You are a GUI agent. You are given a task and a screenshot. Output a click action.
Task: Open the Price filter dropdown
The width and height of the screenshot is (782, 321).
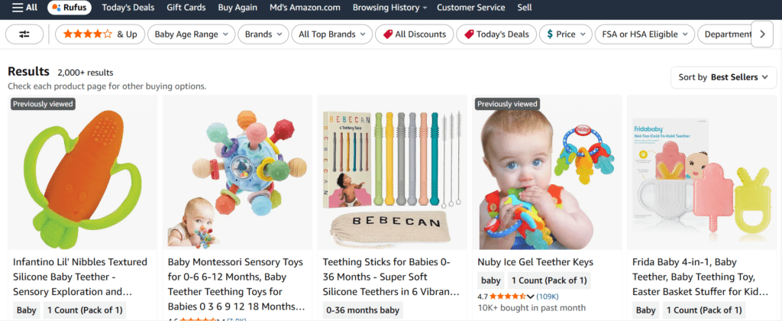point(566,34)
